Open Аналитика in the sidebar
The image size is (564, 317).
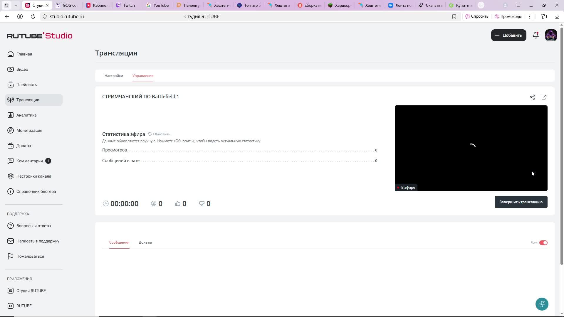pos(26,115)
